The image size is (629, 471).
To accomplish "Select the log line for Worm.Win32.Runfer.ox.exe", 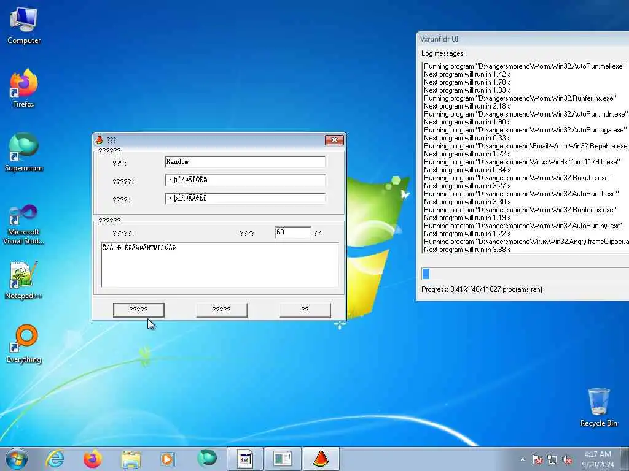I will pyautogui.click(x=520, y=210).
